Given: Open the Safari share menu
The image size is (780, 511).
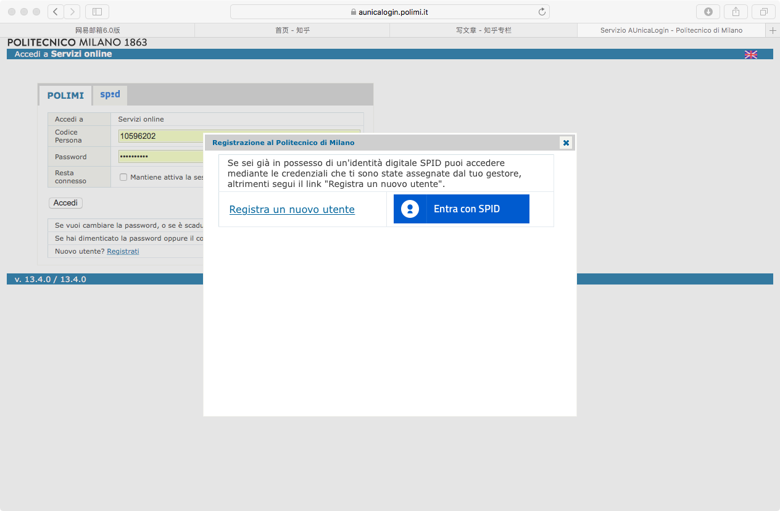Looking at the screenshot, I should click(x=736, y=12).
